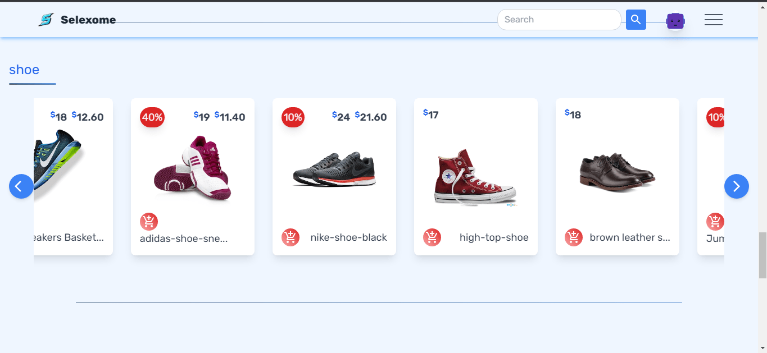This screenshot has height=353, width=767.
Task: View the brown leather shoes image
Action: (x=617, y=171)
